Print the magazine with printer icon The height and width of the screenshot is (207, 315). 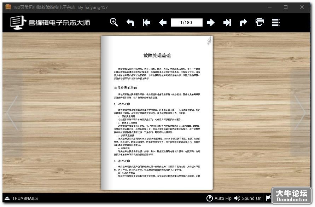[259, 22]
